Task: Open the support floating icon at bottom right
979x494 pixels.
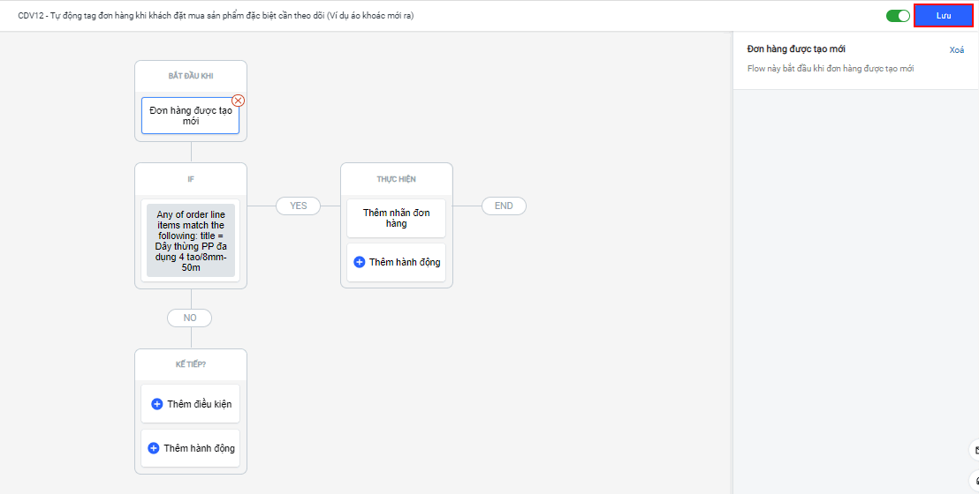Action: [x=975, y=481]
